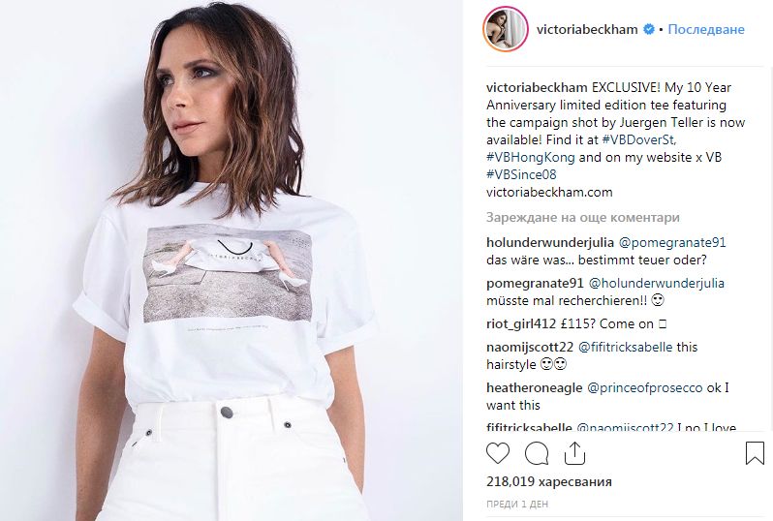The height and width of the screenshot is (521, 773).
Task: Click the @pomegranate91 mention
Action: (672, 242)
